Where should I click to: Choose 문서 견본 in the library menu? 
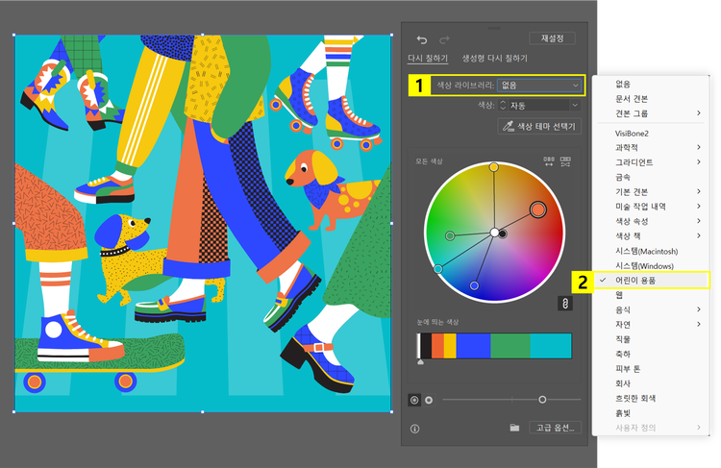632,99
